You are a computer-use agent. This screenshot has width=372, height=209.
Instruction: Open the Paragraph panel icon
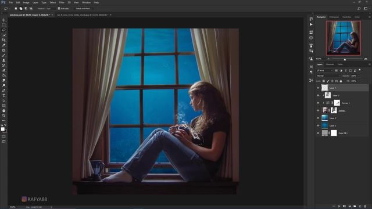click(x=311, y=72)
